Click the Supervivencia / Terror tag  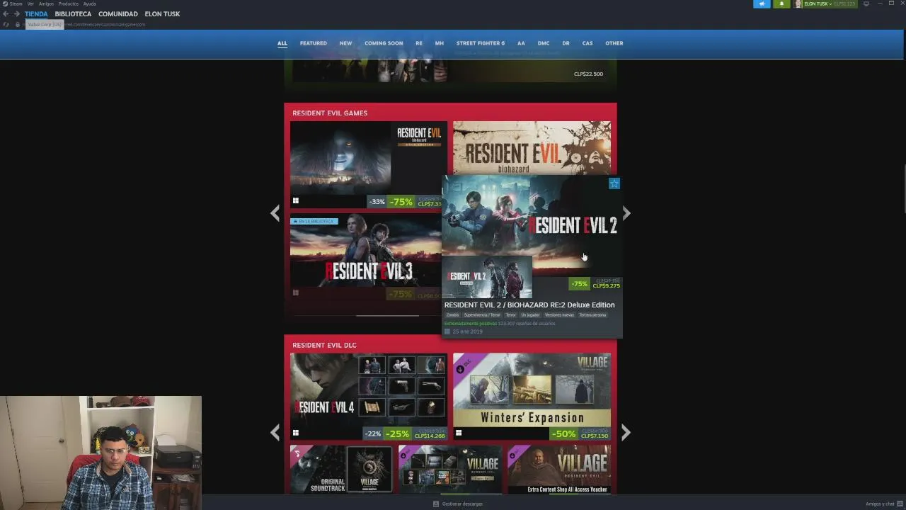click(482, 314)
